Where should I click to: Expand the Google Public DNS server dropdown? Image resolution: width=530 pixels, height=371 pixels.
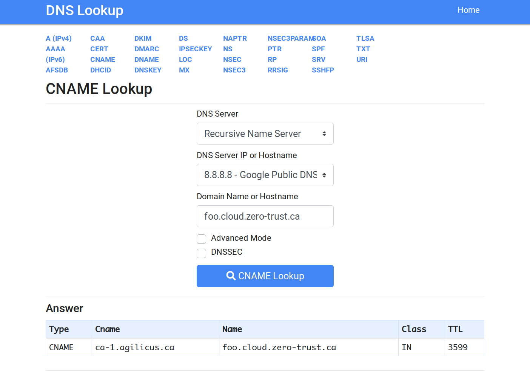265,175
